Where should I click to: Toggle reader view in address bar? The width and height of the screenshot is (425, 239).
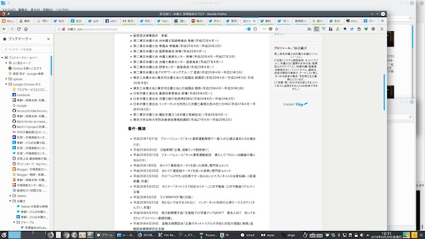(x=255, y=29)
